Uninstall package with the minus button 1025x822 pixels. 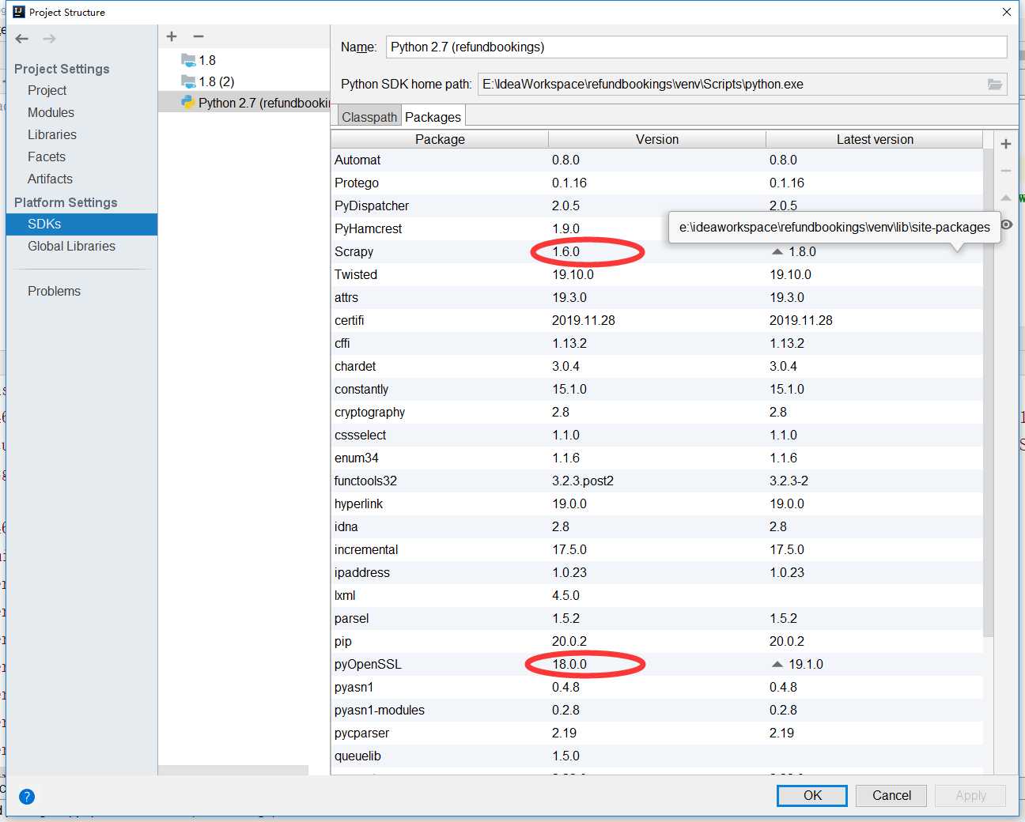tap(1006, 171)
